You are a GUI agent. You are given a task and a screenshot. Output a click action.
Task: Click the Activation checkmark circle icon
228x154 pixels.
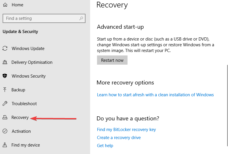coord(5,131)
